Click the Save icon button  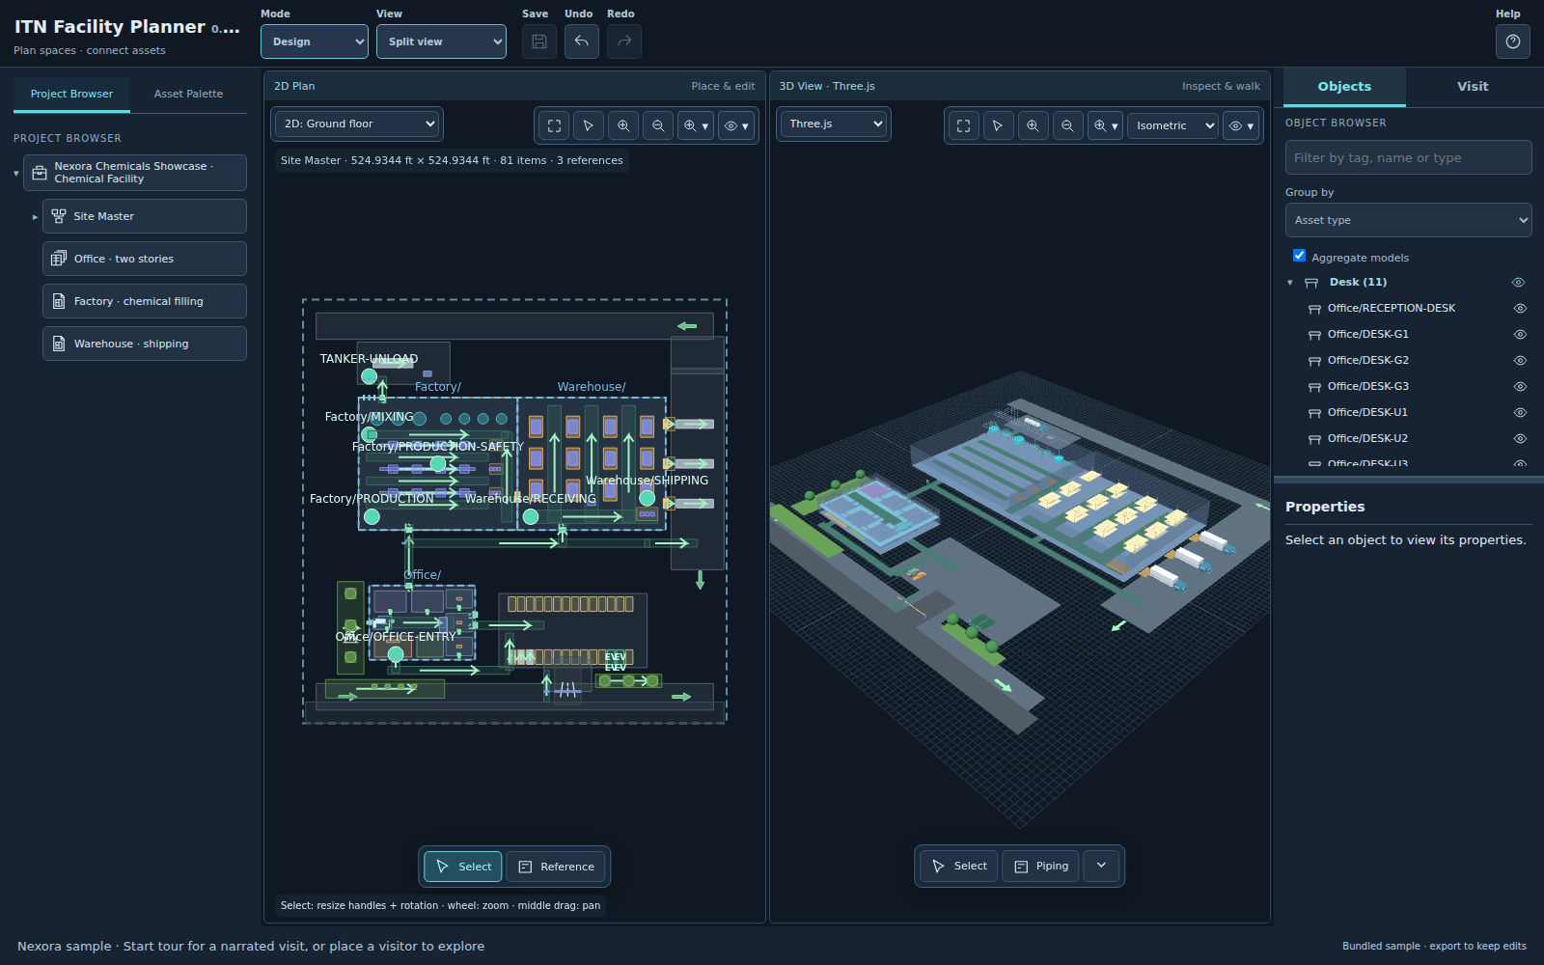539,41
